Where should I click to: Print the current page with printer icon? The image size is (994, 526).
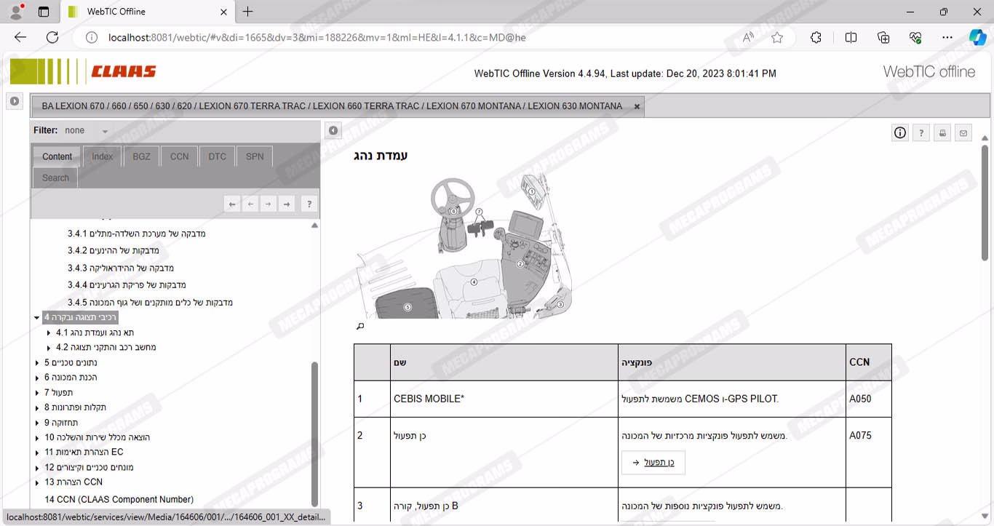click(942, 132)
